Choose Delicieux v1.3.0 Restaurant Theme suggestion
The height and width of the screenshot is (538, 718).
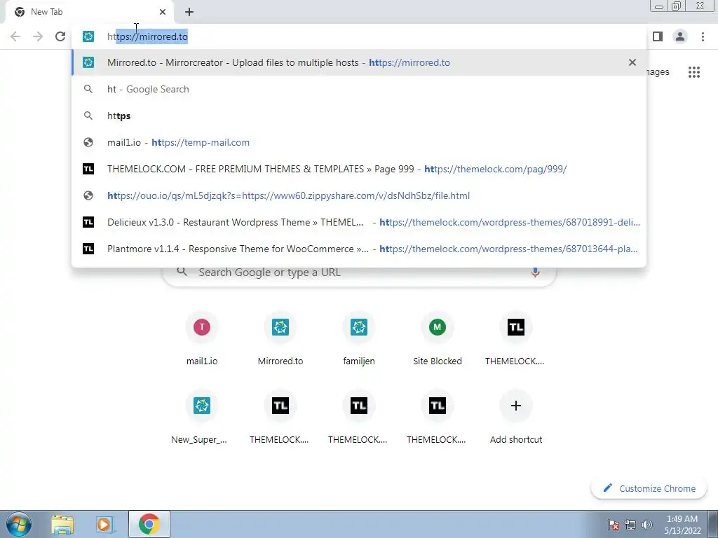pyautogui.click(x=359, y=222)
